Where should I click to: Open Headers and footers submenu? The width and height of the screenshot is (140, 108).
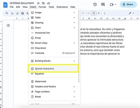click(53, 87)
